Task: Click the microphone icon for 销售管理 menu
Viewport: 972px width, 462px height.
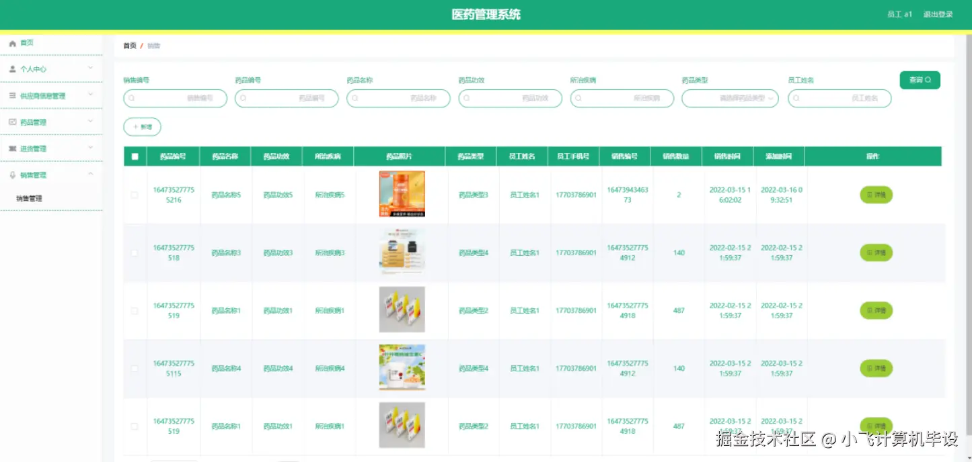Action: 12,175
